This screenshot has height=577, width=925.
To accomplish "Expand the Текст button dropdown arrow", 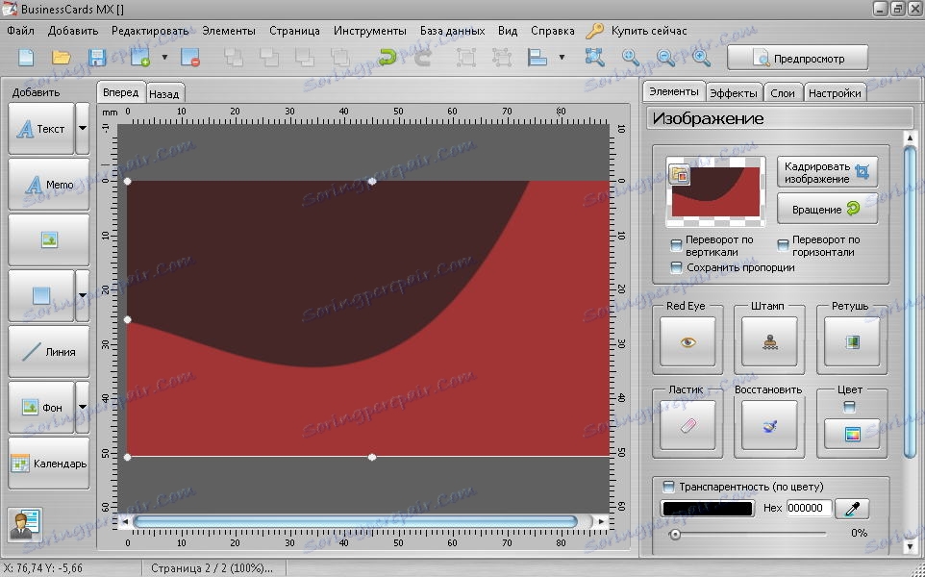I will coord(82,128).
